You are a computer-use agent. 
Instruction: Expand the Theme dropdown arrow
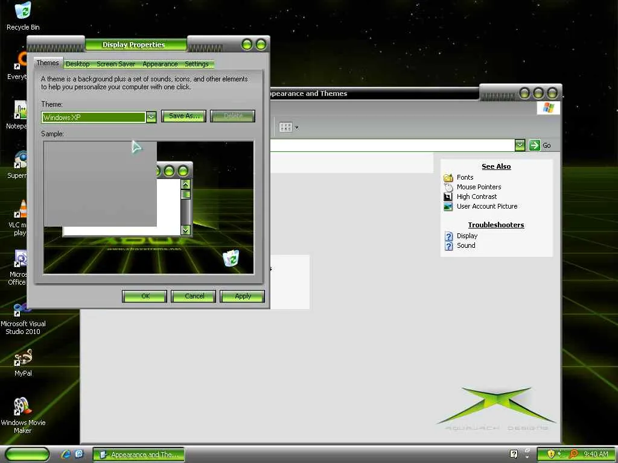point(151,117)
